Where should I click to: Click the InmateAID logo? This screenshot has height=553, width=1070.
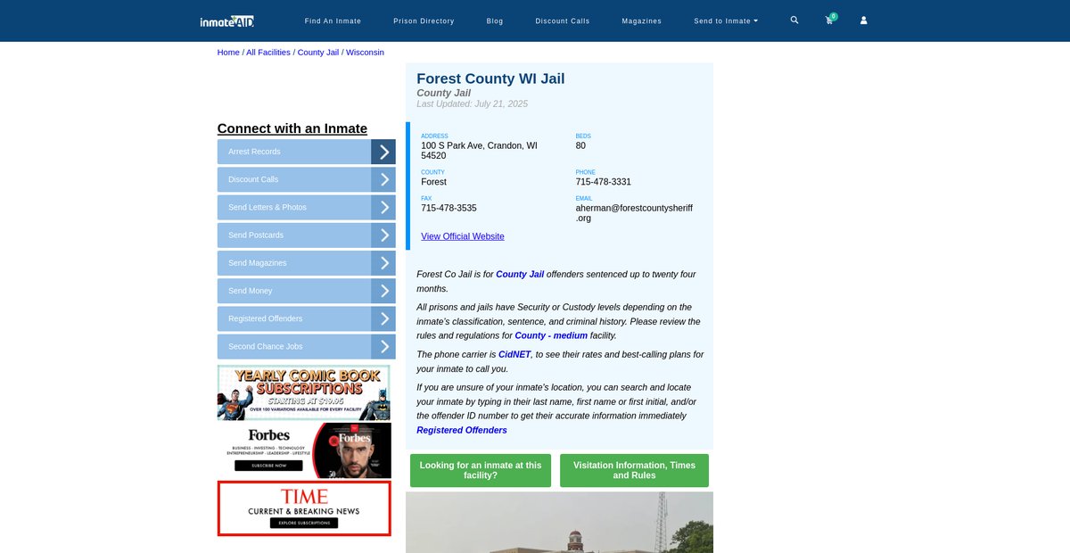pyautogui.click(x=227, y=21)
